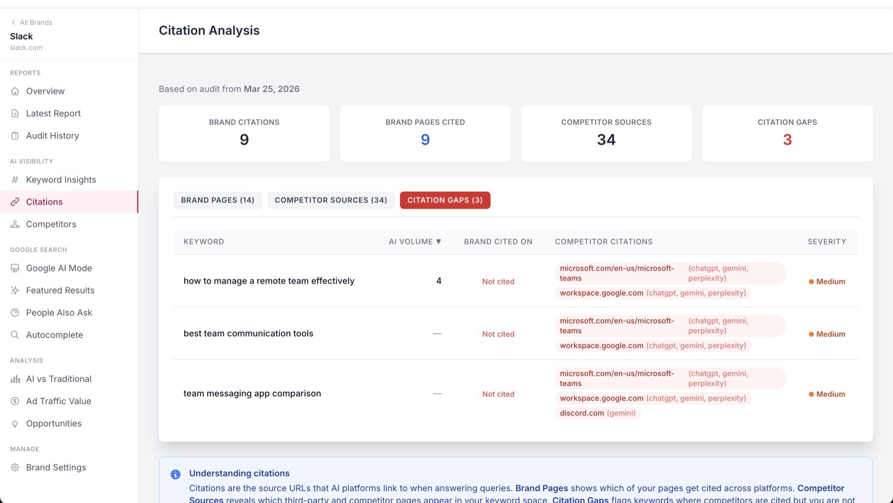Click Medium severity for remote team keyword

tap(826, 281)
